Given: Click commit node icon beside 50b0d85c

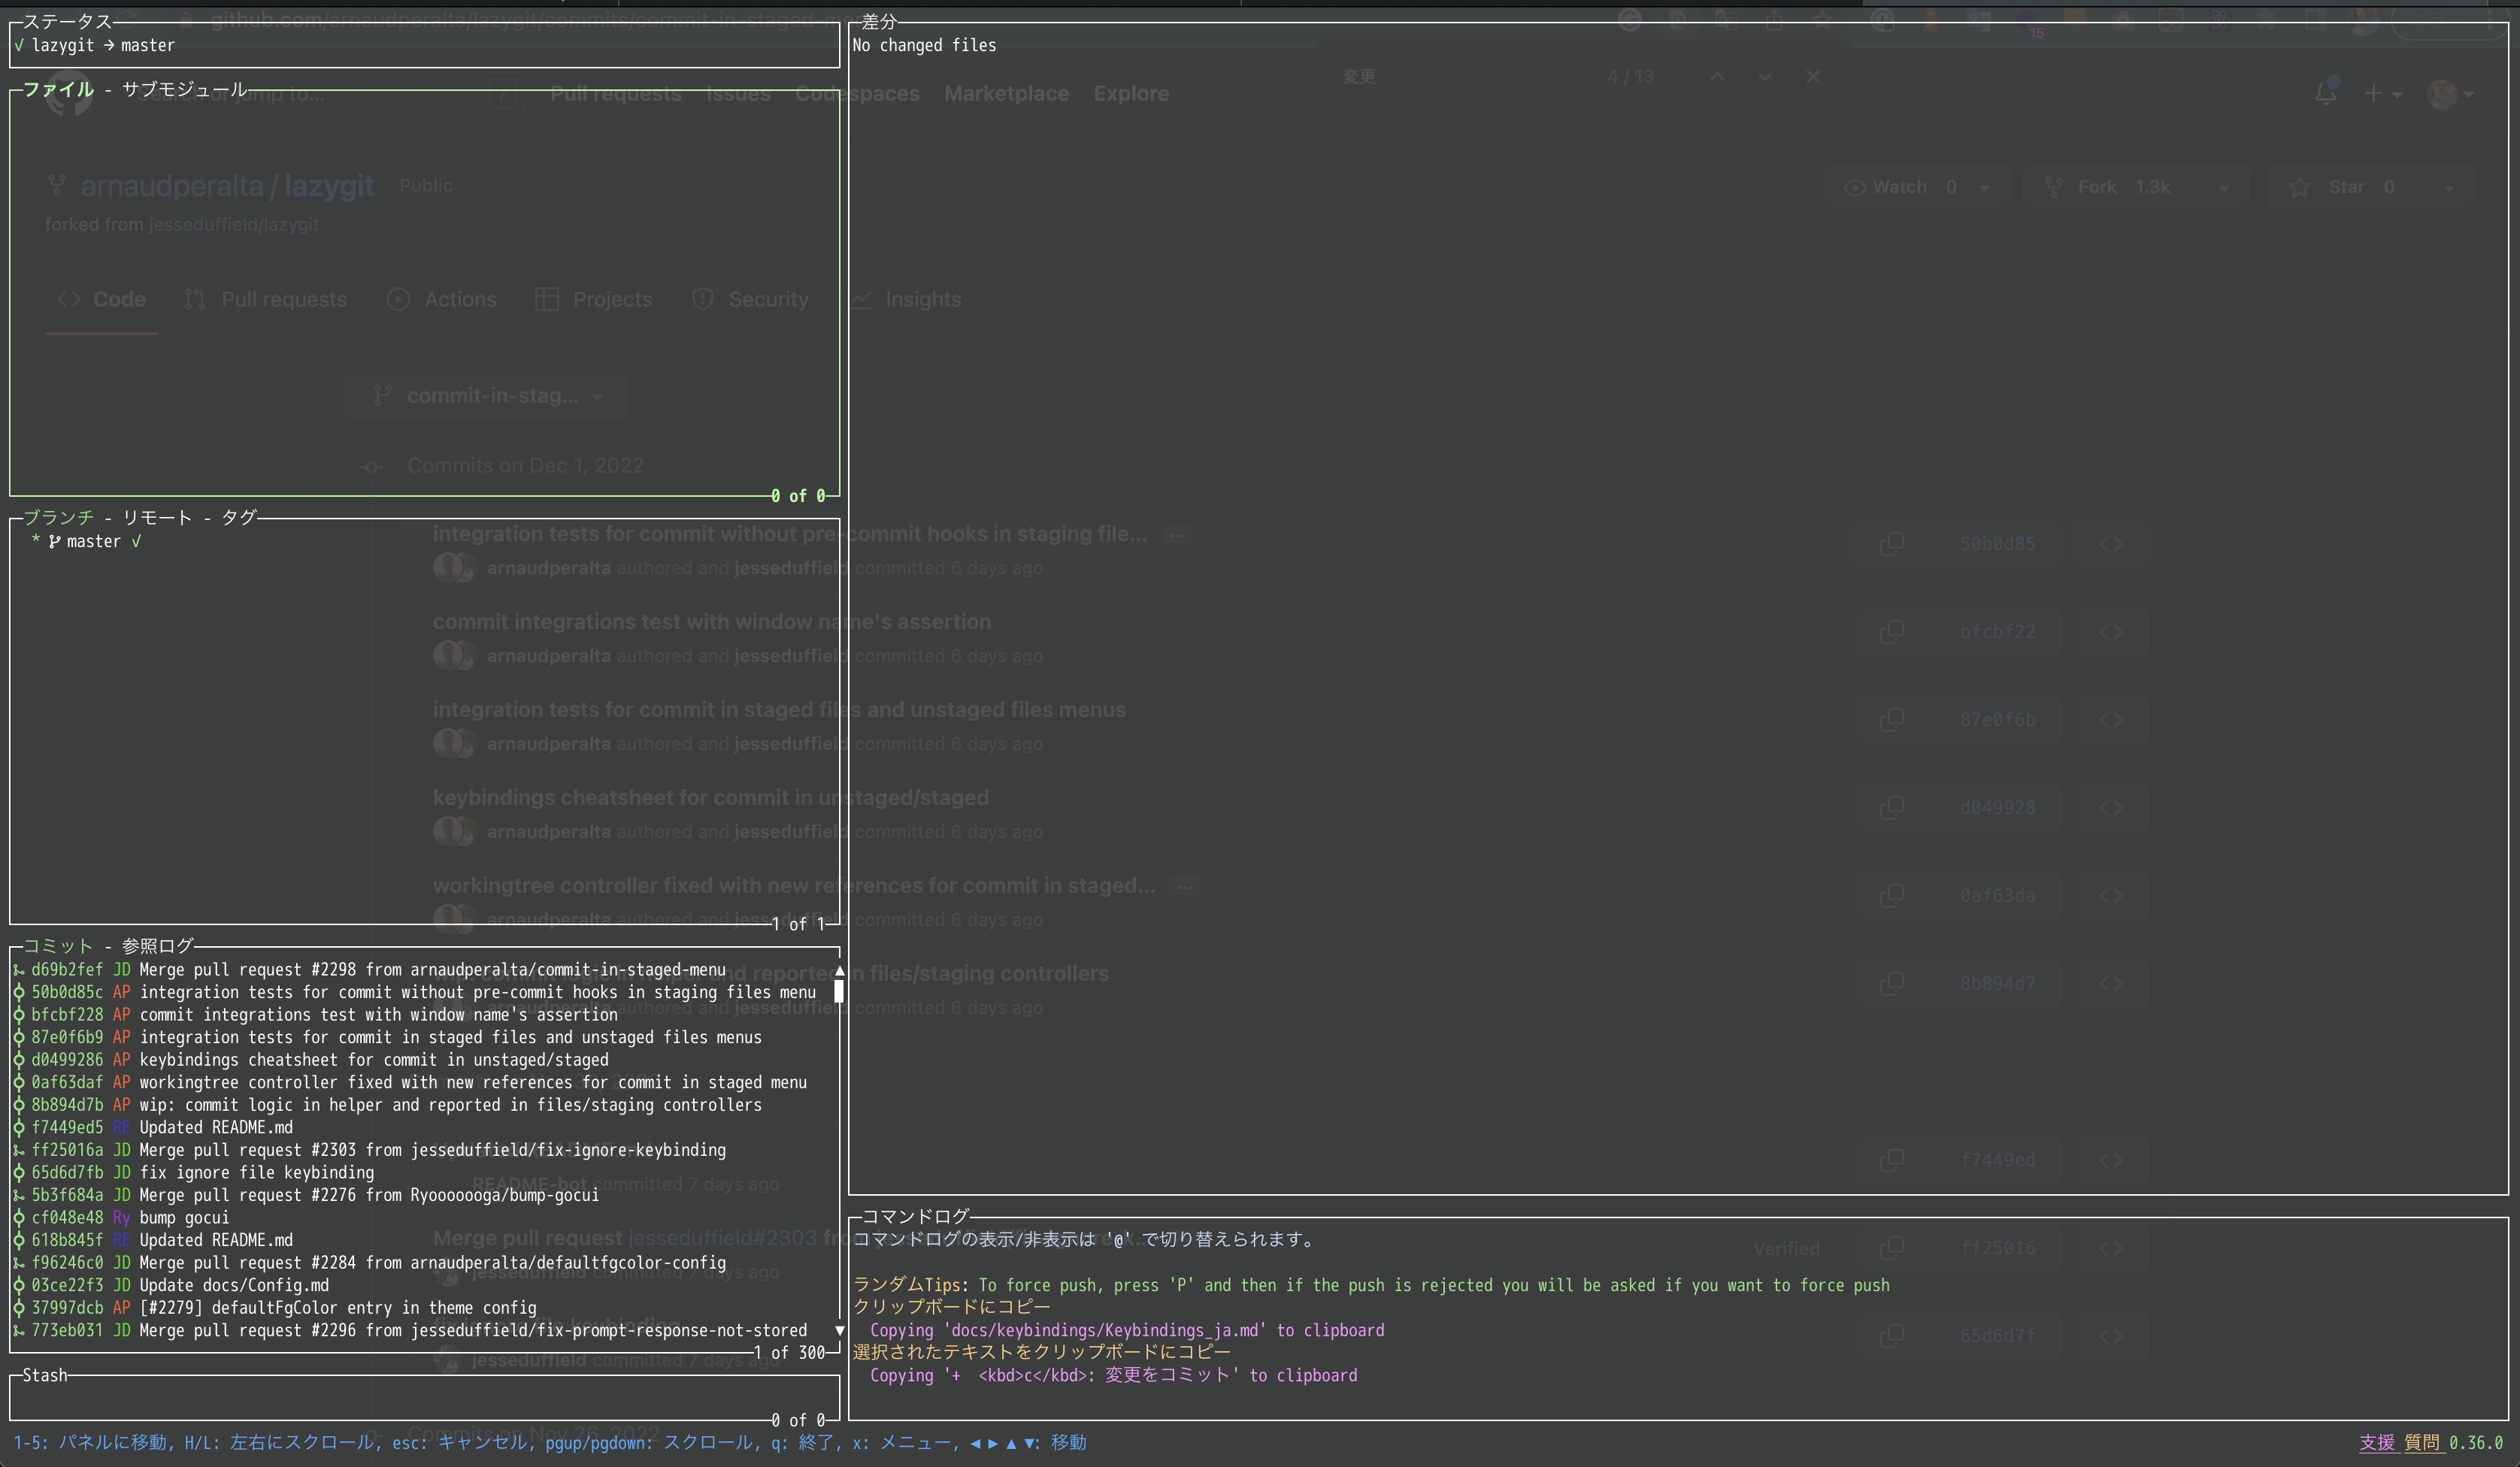Looking at the screenshot, I should tap(18, 992).
